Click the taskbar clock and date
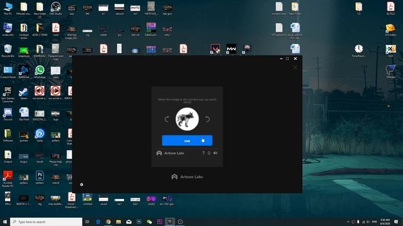This screenshot has height=226, width=403. (385, 222)
